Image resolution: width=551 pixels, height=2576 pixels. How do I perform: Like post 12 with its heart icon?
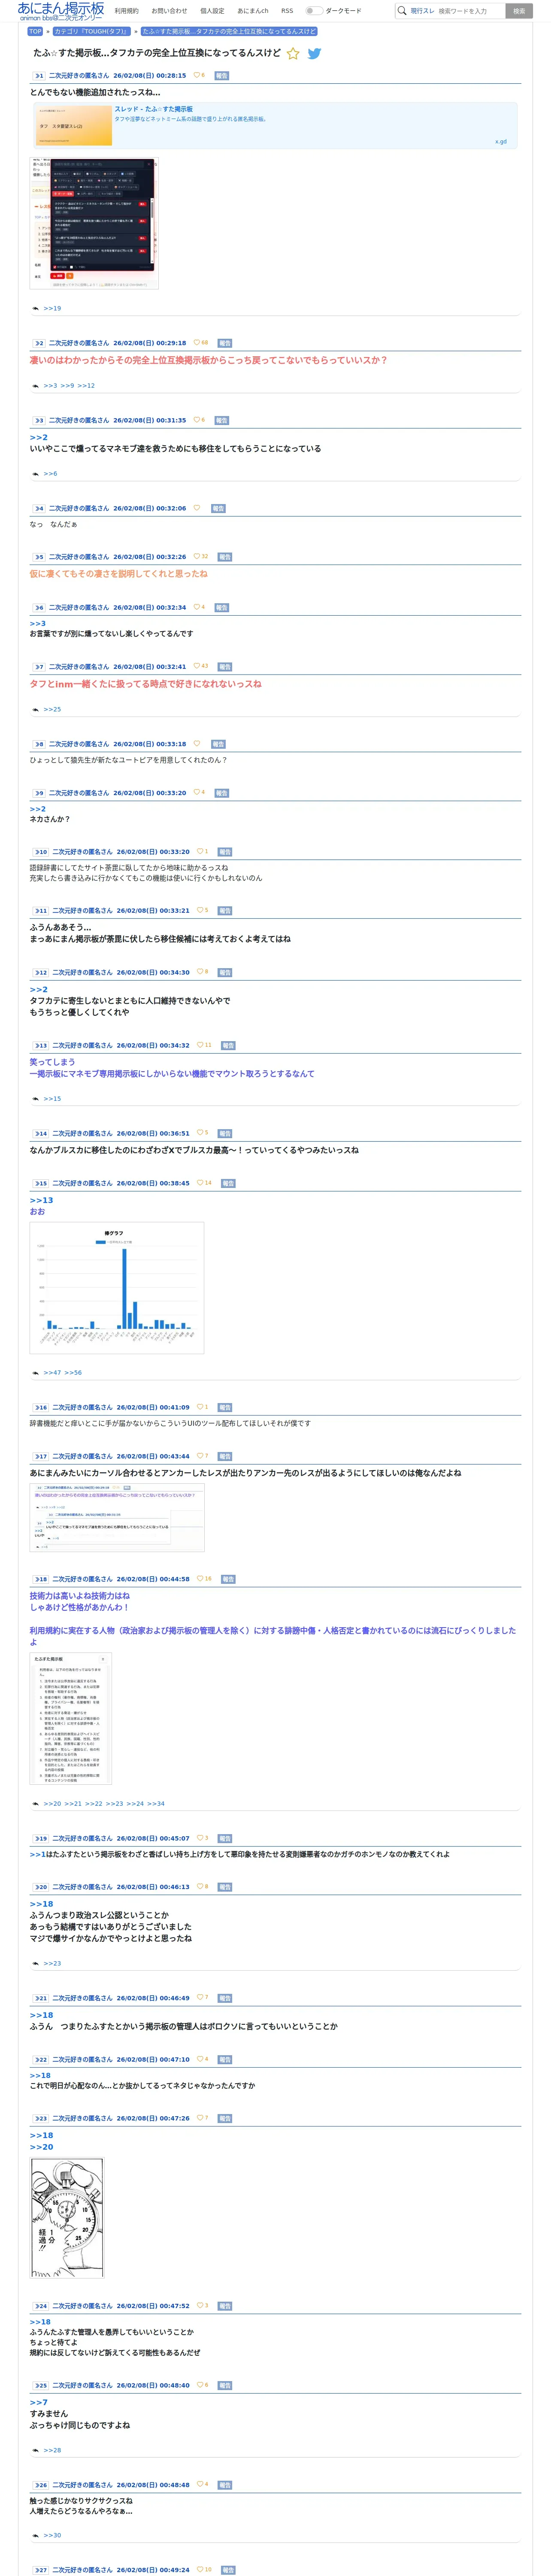tap(200, 972)
